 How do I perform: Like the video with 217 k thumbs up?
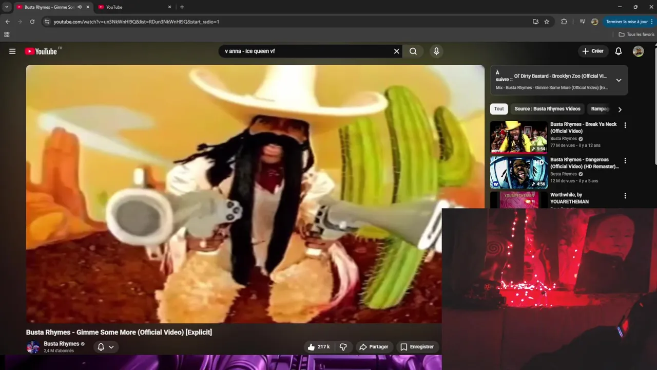click(x=319, y=347)
